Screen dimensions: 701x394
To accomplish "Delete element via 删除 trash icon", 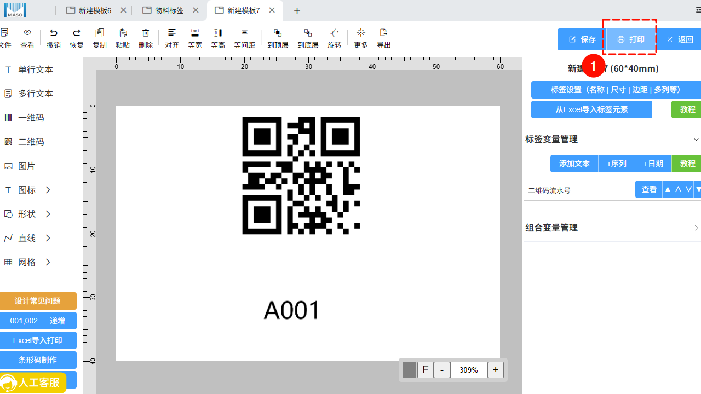I will 146,33.
